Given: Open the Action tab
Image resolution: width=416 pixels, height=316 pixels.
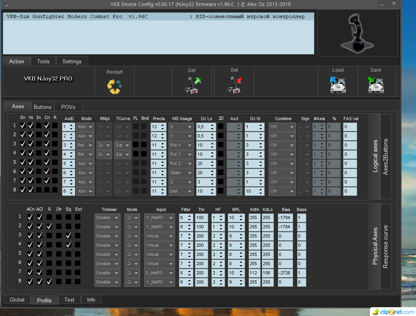Looking at the screenshot, I should point(16,61).
